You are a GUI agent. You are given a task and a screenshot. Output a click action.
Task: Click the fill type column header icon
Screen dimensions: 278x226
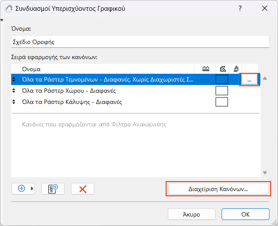(x=222, y=69)
